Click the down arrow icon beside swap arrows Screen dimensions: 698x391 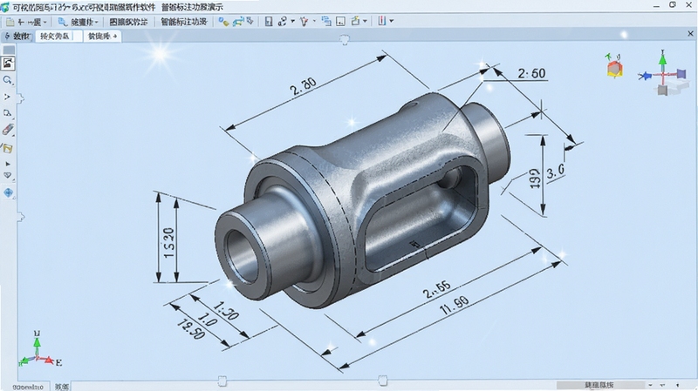coord(250,21)
